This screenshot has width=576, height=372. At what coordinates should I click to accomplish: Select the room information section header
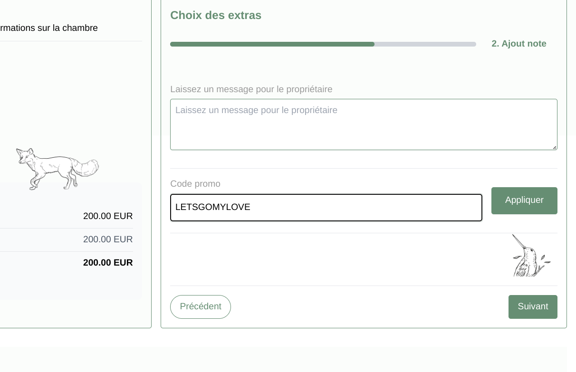coord(49,28)
